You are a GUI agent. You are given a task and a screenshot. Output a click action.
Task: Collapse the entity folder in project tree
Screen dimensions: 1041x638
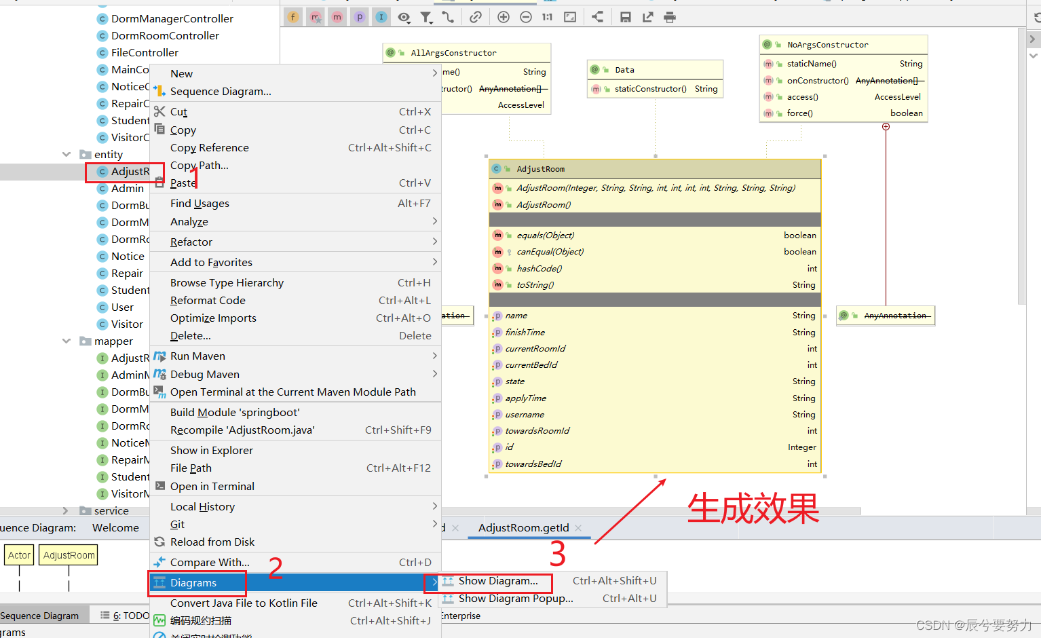[67, 154]
